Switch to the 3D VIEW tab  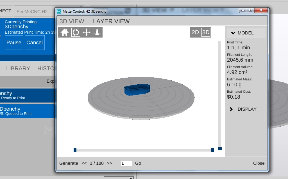click(72, 21)
